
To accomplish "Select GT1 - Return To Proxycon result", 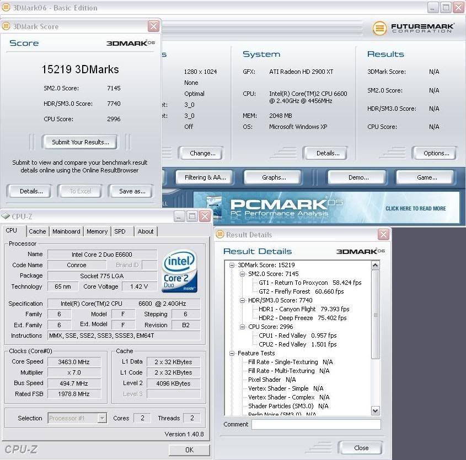I will tap(310, 283).
